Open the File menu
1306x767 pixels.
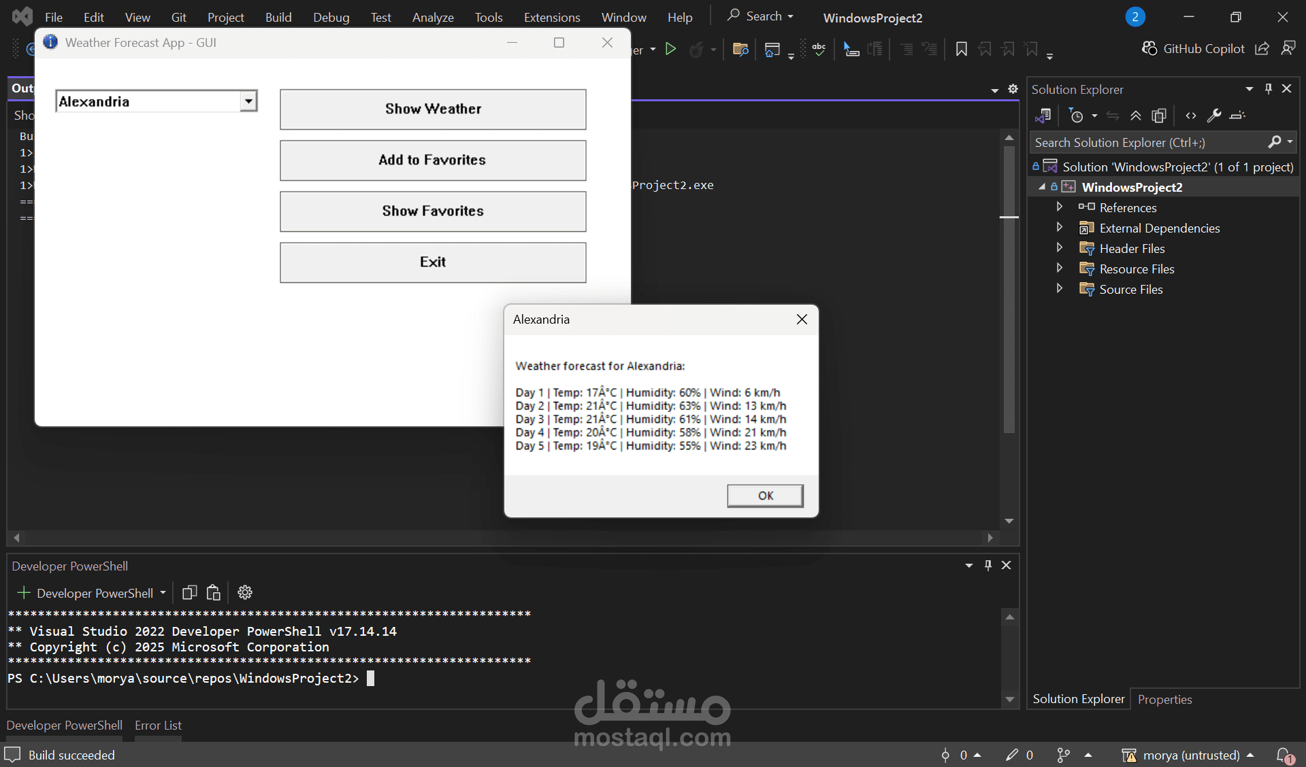(x=54, y=17)
